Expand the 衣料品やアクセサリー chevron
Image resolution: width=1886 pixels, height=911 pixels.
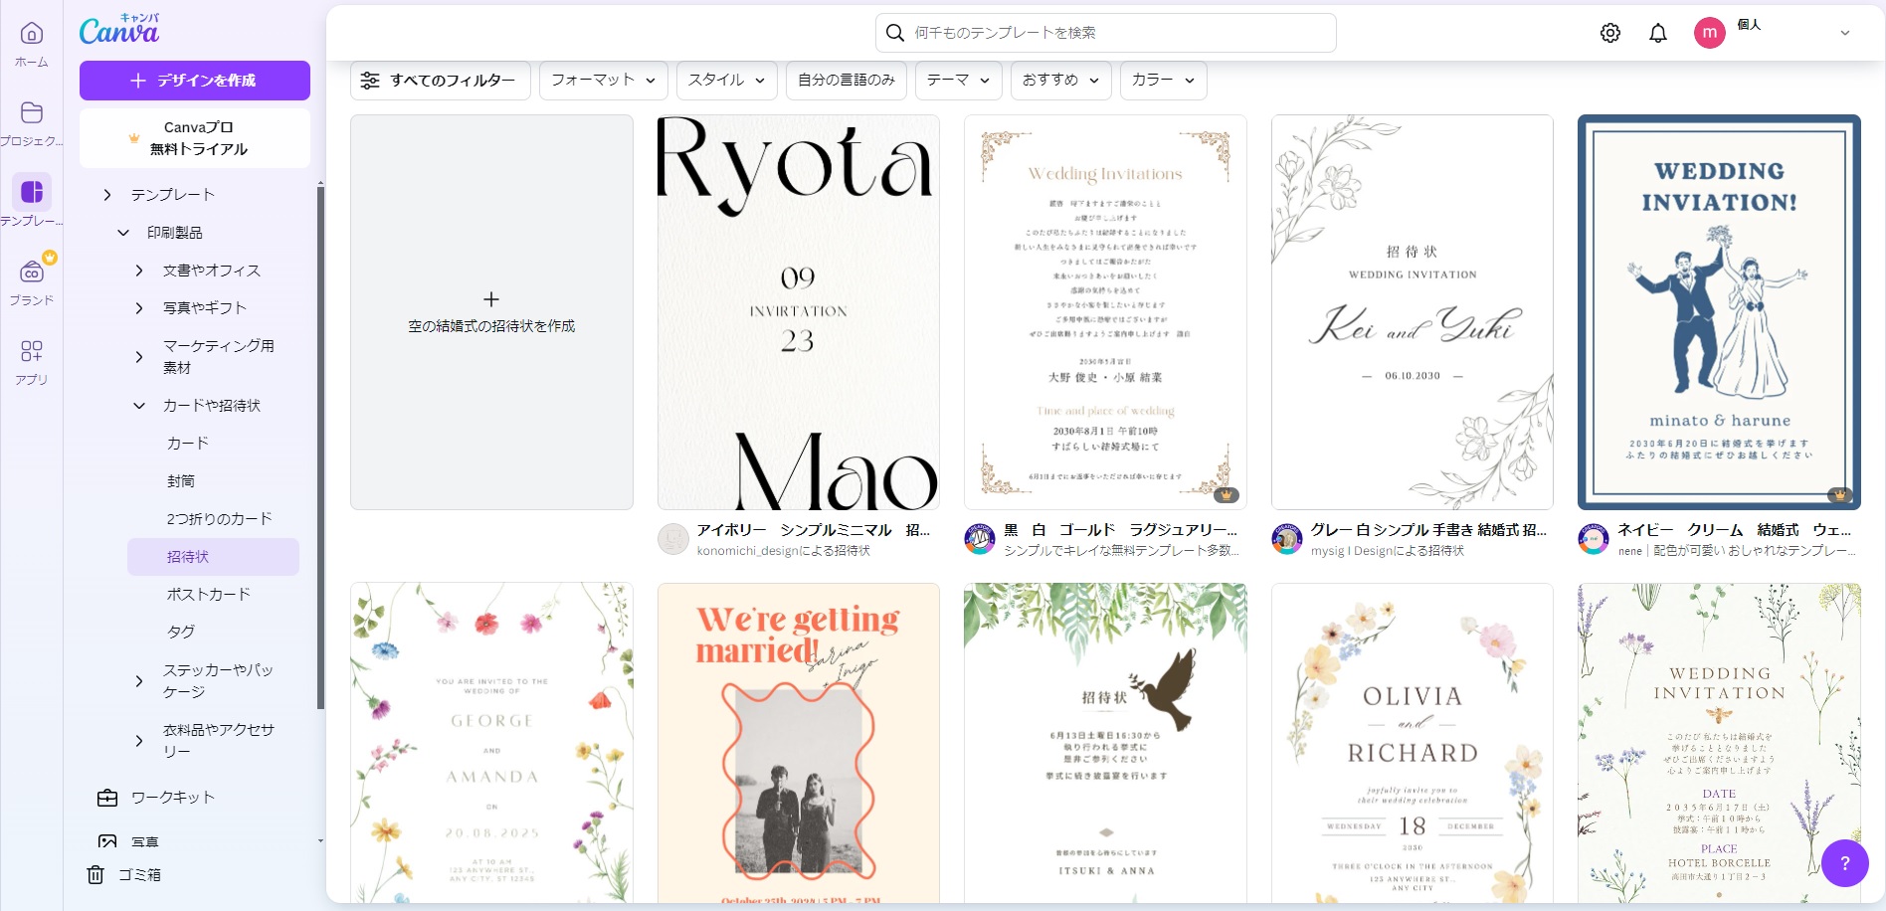coord(139,741)
